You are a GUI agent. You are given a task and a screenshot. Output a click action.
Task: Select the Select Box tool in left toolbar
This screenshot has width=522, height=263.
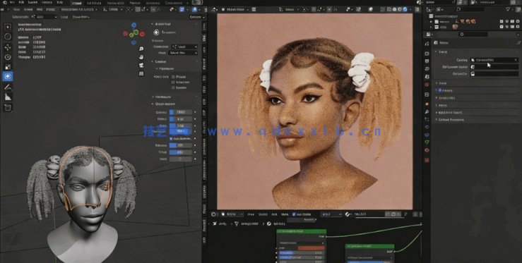click(x=8, y=27)
